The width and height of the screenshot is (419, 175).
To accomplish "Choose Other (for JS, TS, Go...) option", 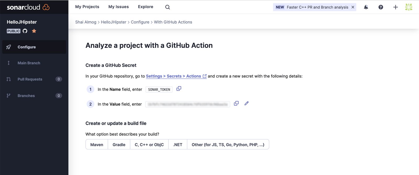I will click(x=228, y=144).
